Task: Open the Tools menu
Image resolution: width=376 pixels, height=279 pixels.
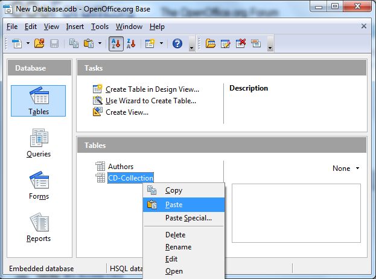Action: pos(100,27)
